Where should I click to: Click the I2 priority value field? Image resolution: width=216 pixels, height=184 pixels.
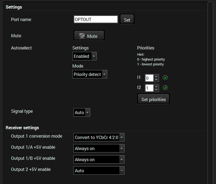point(149,88)
